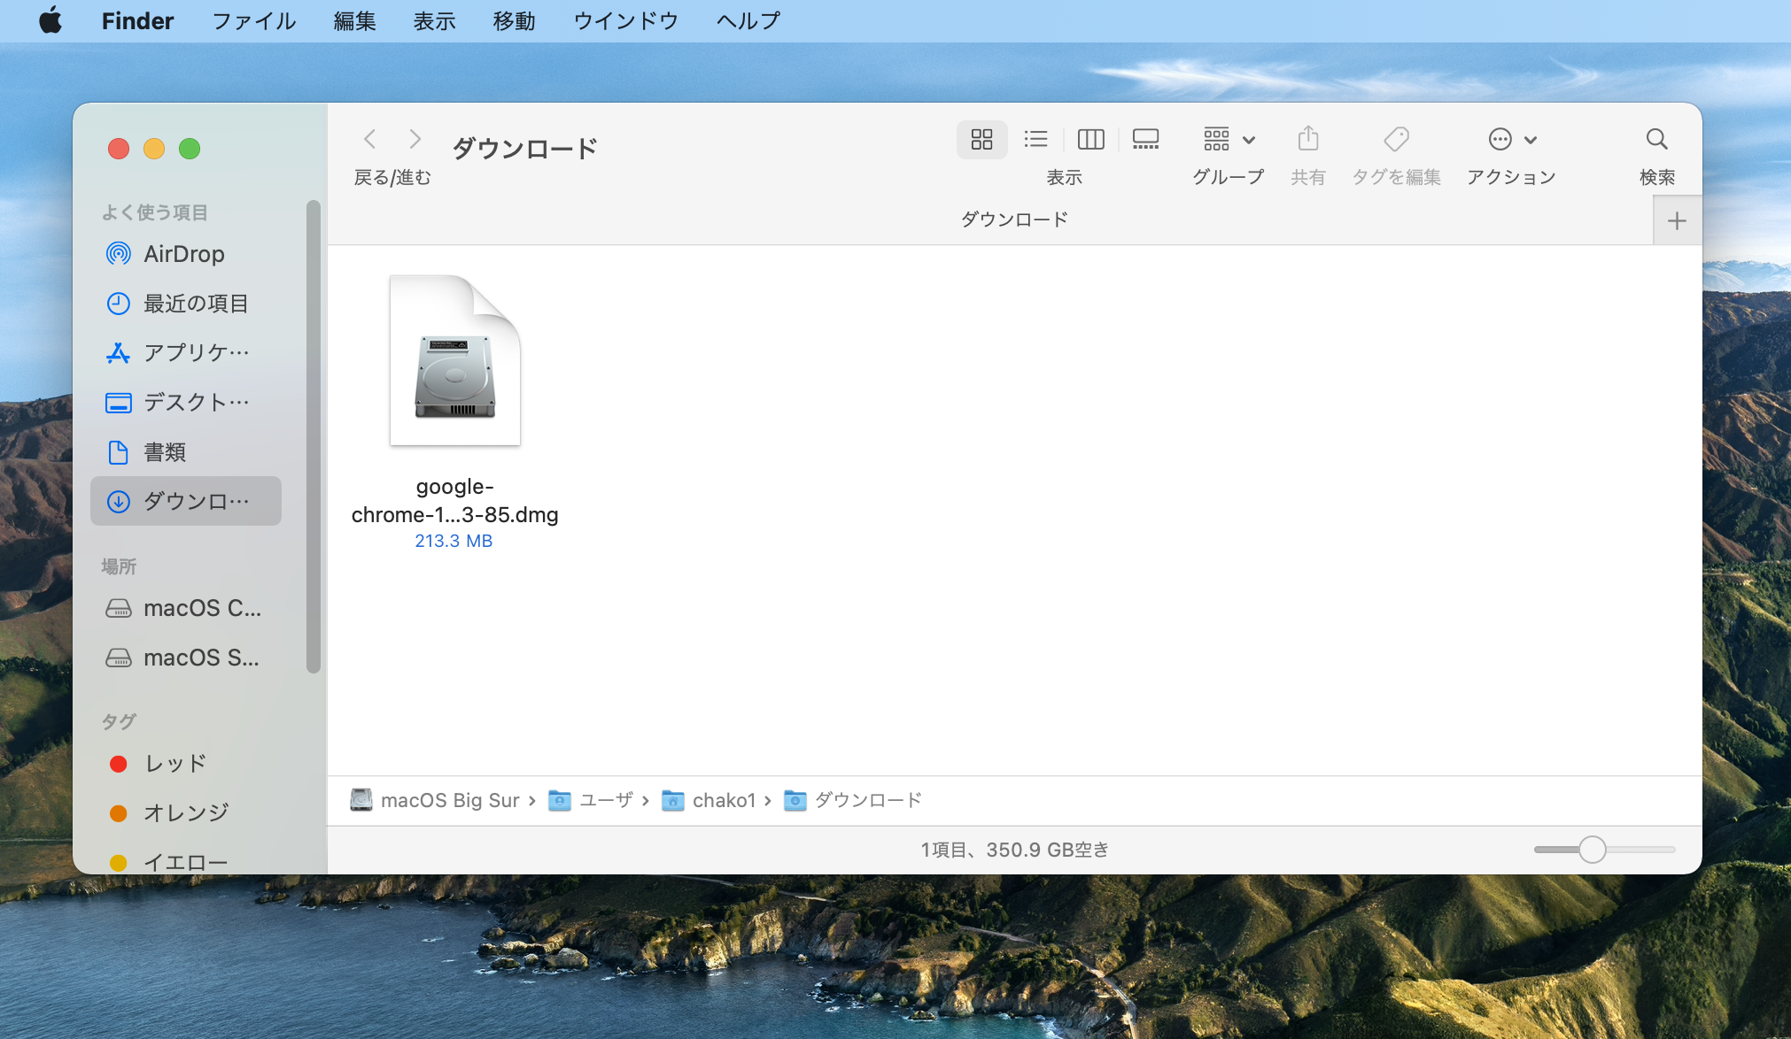Click the Share toolbar icon

point(1308,140)
